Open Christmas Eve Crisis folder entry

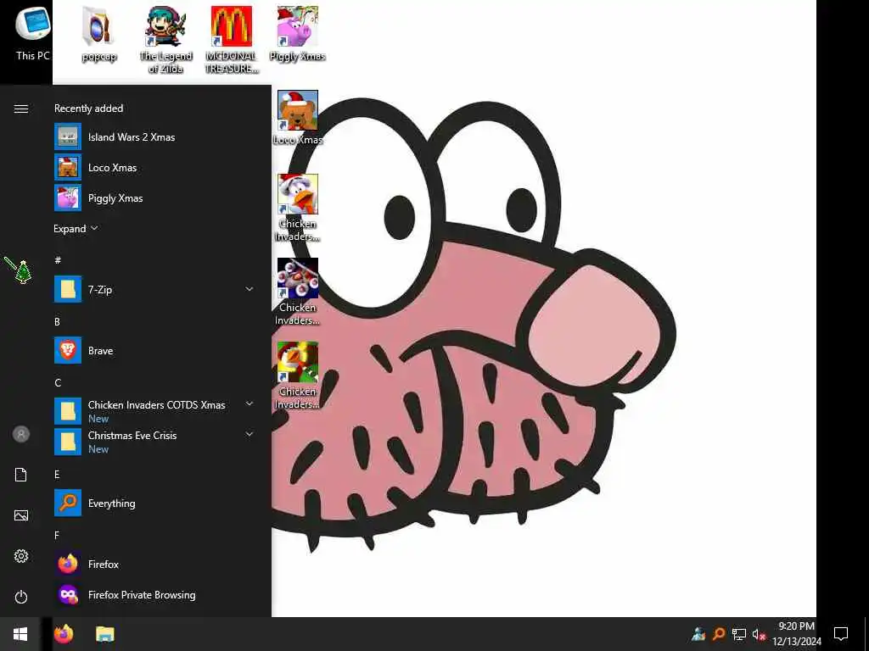coord(155,442)
